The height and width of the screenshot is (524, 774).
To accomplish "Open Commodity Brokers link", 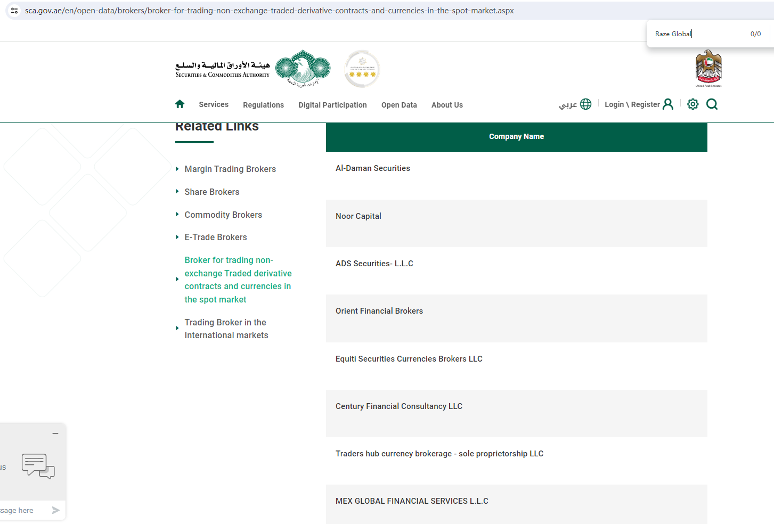I will [x=223, y=215].
